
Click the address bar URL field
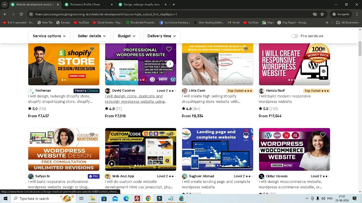click(170, 14)
